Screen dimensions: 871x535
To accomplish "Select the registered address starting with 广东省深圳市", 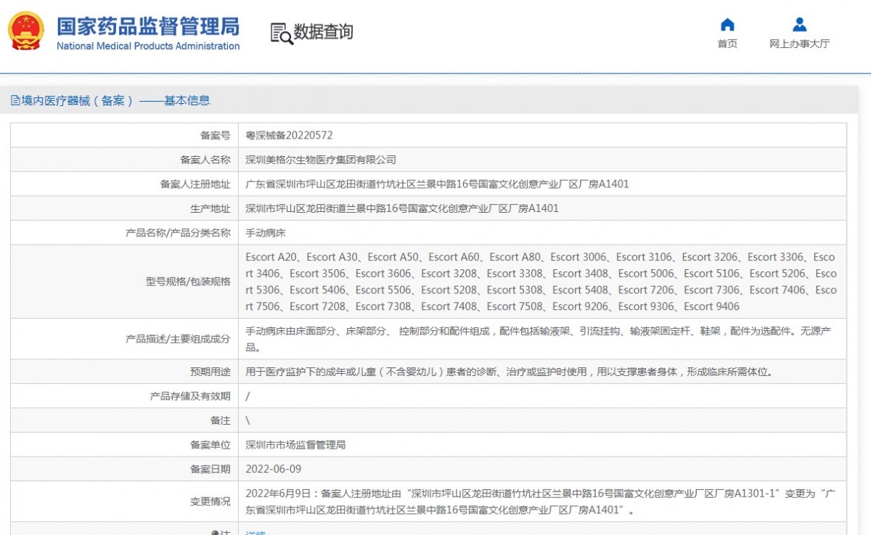I will click(x=438, y=184).
